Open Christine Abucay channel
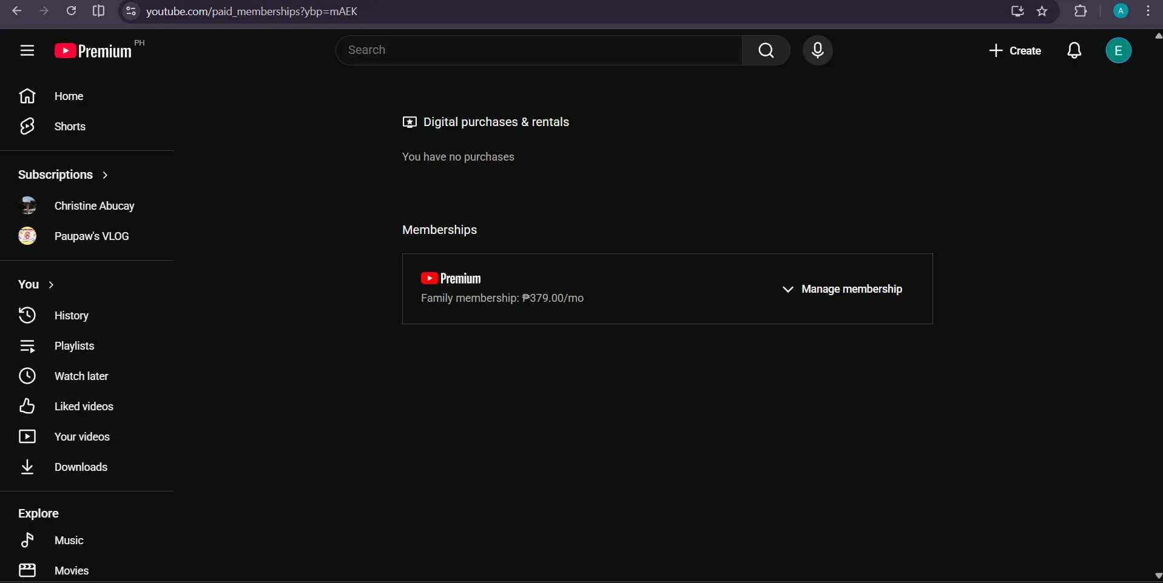The width and height of the screenshot is (1163, 583). click(87, 206)
